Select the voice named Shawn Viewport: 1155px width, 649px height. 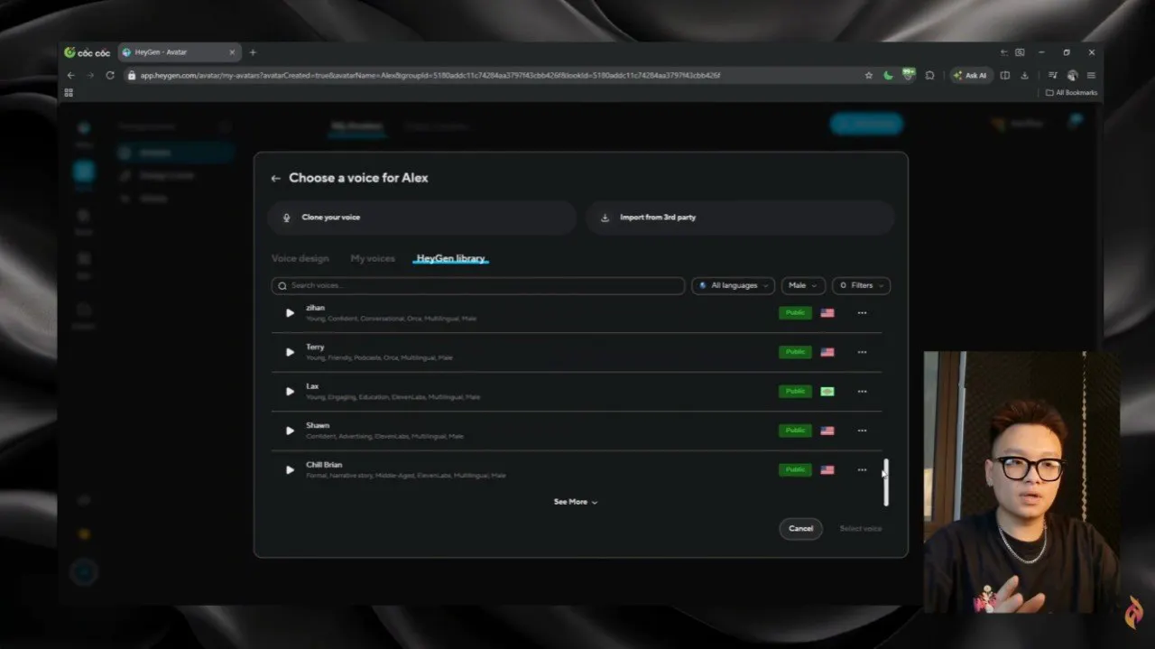[x=577, y=431]
